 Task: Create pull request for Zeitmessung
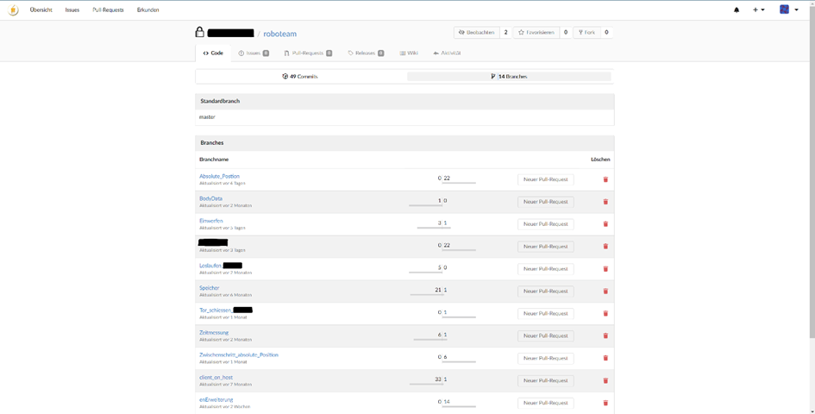[x=546, y=336]
